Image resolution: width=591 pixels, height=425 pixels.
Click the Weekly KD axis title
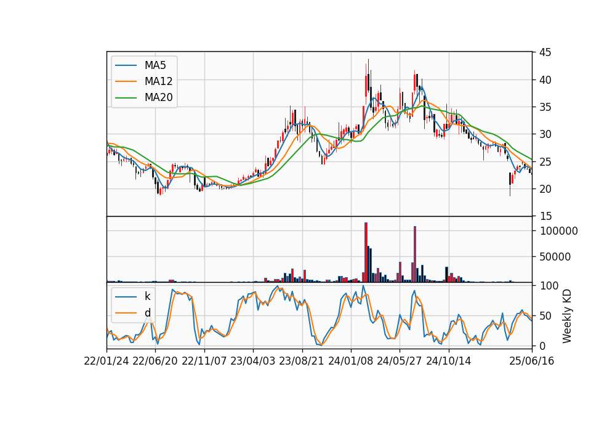click(566, 317)
